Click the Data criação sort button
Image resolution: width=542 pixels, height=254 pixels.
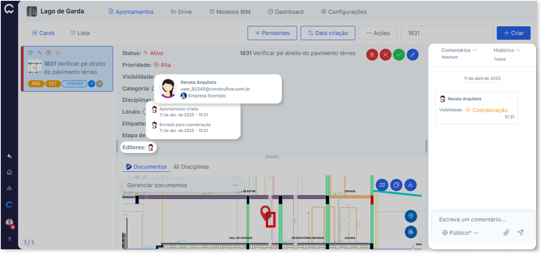328,33
